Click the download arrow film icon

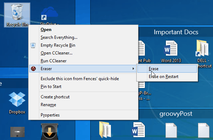point(50,131)
